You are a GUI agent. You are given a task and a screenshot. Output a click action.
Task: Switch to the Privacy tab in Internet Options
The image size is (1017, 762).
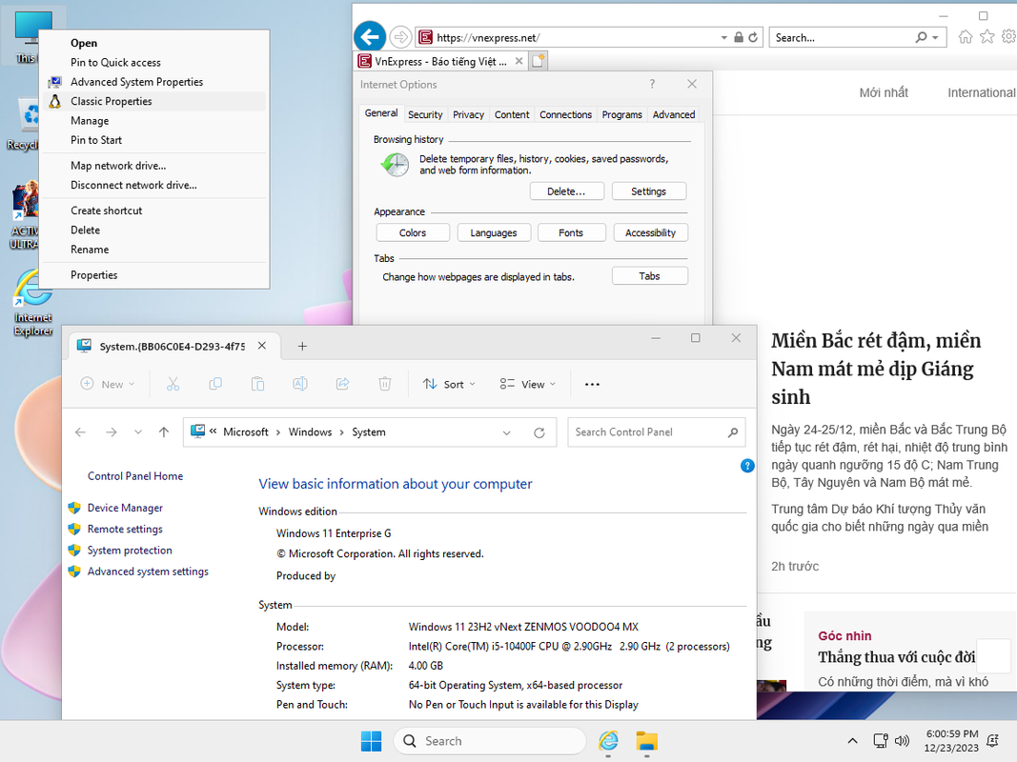(x=468, y=114)
